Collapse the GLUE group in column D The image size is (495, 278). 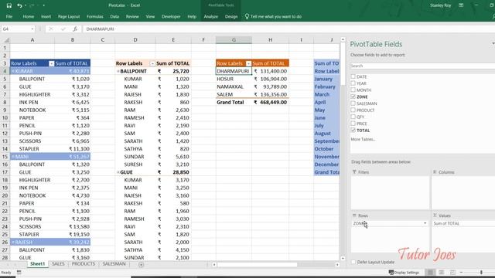coord(118,172)
